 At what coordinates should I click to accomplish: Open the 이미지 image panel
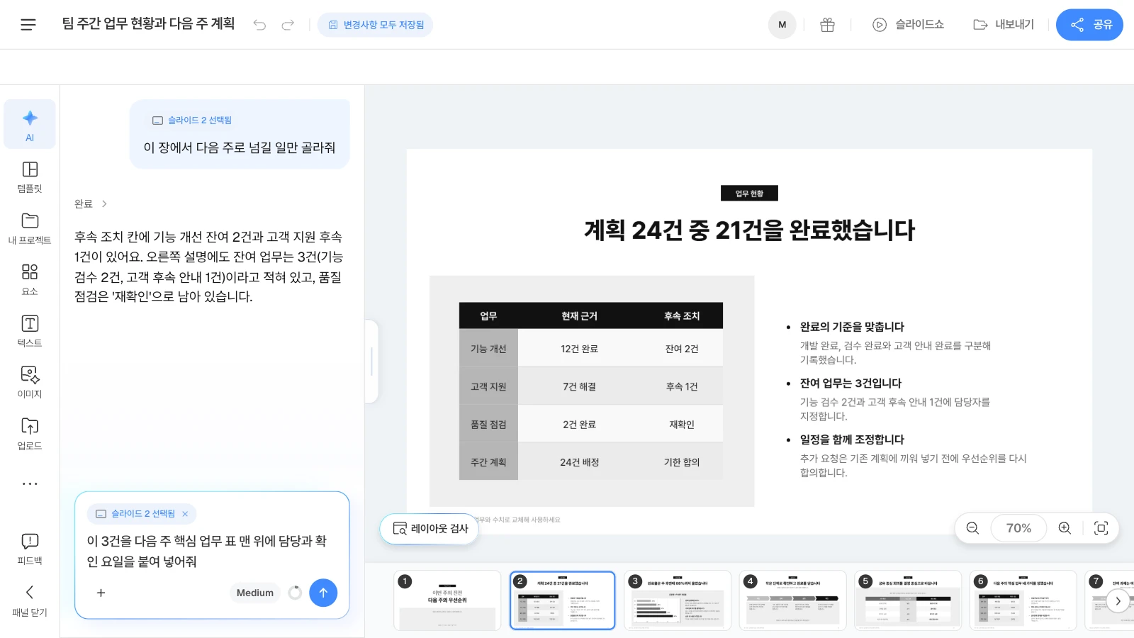(30, 382)
